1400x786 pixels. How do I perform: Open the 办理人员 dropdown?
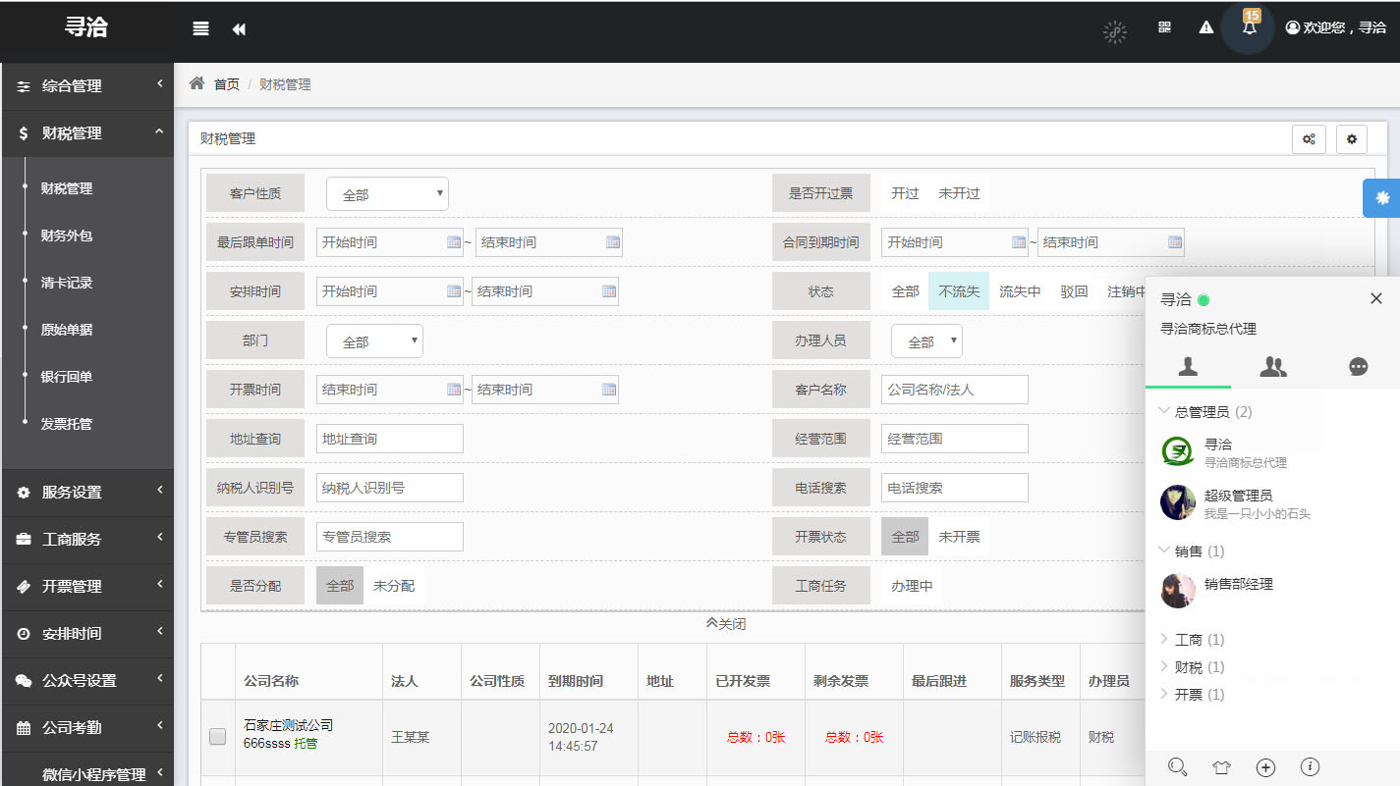pos(925,341)
